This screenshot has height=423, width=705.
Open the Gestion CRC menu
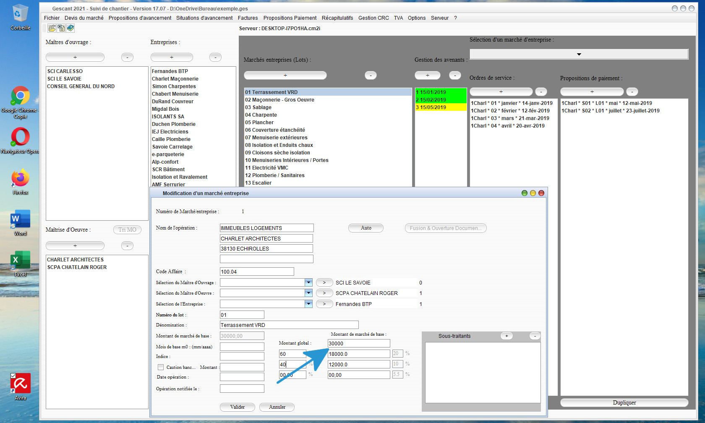(x=373, y=18)
